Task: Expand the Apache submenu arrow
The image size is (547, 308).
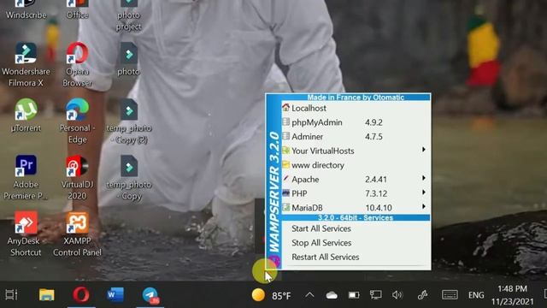Action: click(x=424, y=178)
